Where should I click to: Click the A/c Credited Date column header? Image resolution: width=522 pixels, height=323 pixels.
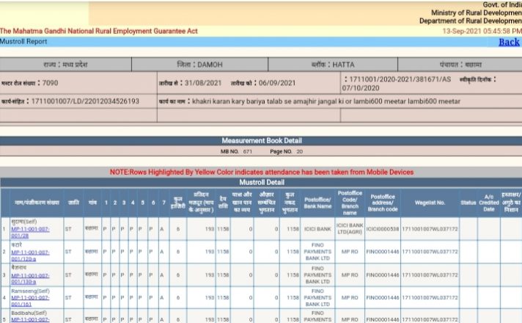click(x=489, y=203)
